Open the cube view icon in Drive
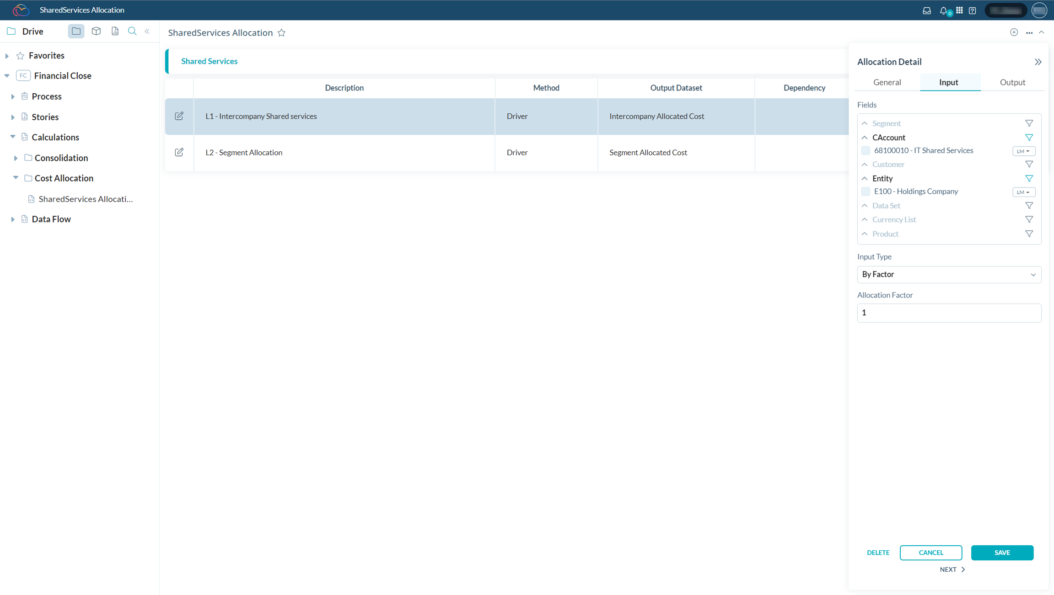 96,31
